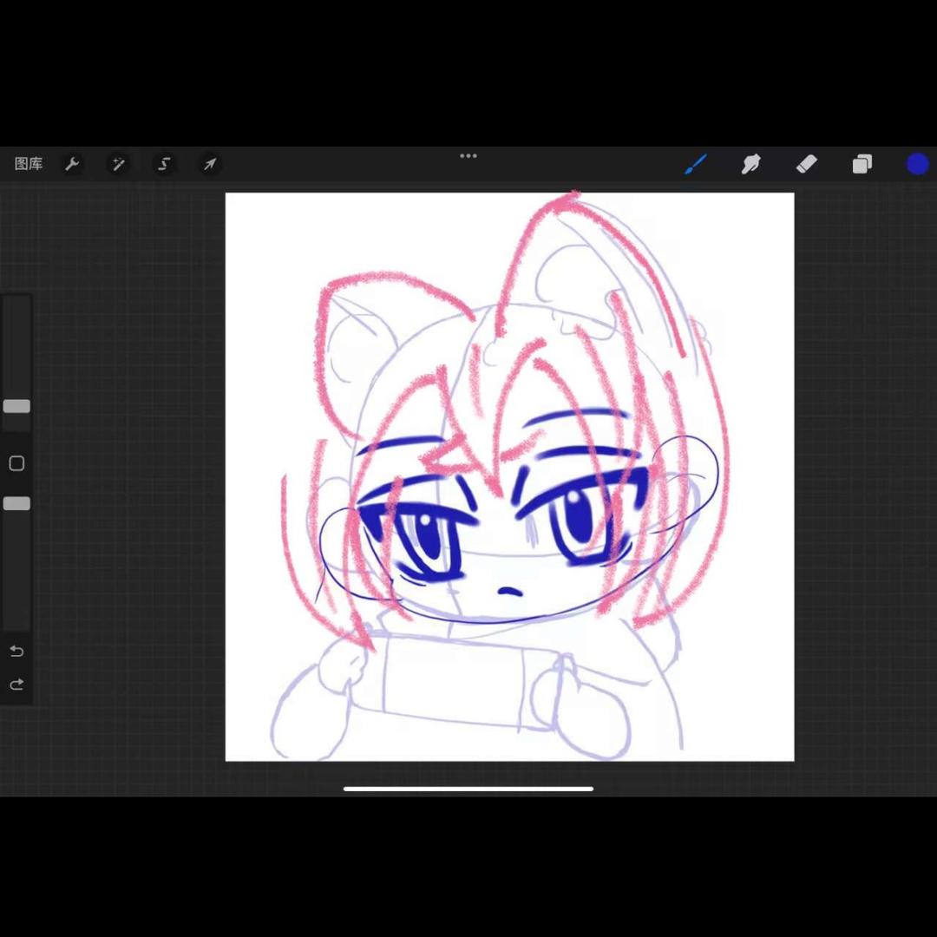Tap the three-dot multitasking menu at top
This screenshot has height=937, width=937.
[x=468, y=156]
